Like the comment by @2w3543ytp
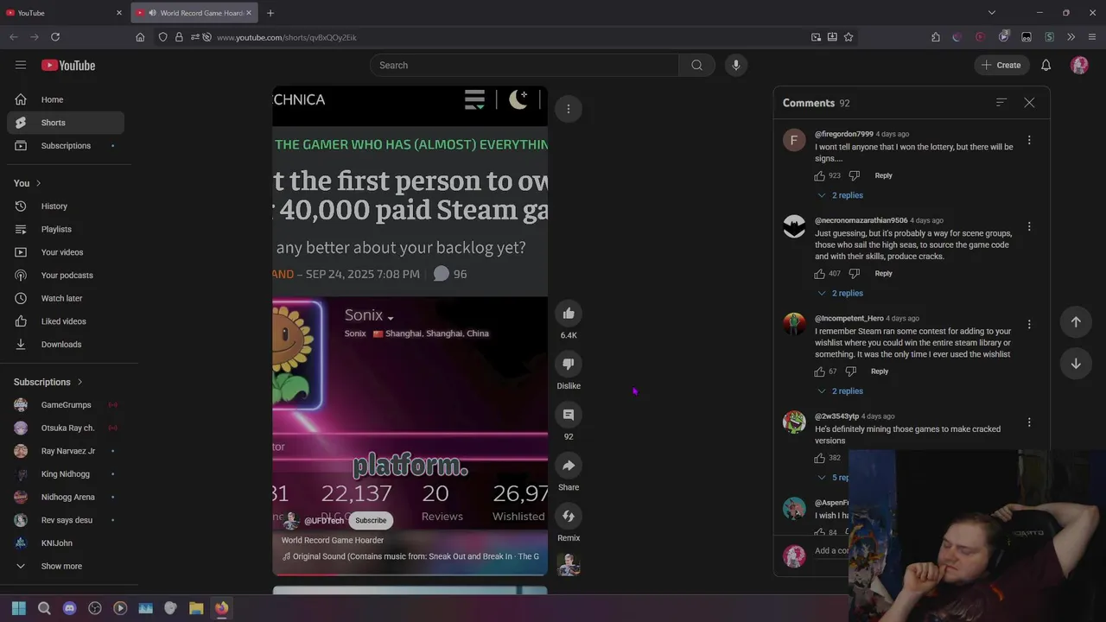Viewport: 1106px width, 622px height. tap(819, 458)
